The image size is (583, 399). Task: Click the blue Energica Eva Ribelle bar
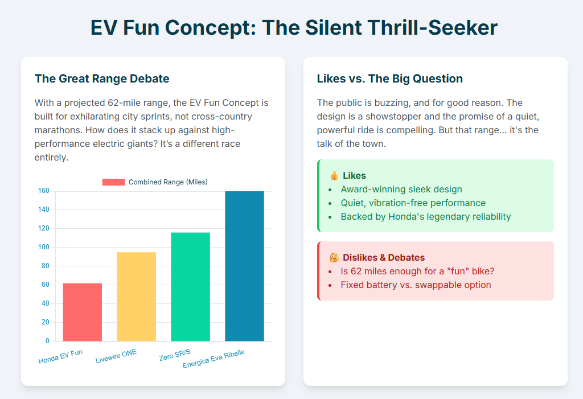[x=244, y=266]
